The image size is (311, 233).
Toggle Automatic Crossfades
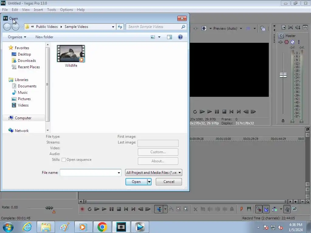(266, 209)
